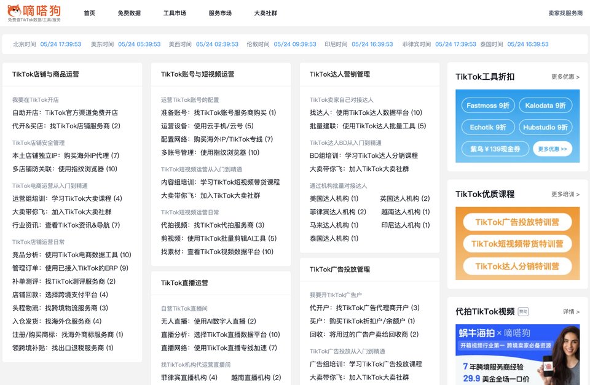Open 头程物流：找跨境物流服务商 (3)
The height and width of the screenshot is (385, 590).
tap(60, 308)
